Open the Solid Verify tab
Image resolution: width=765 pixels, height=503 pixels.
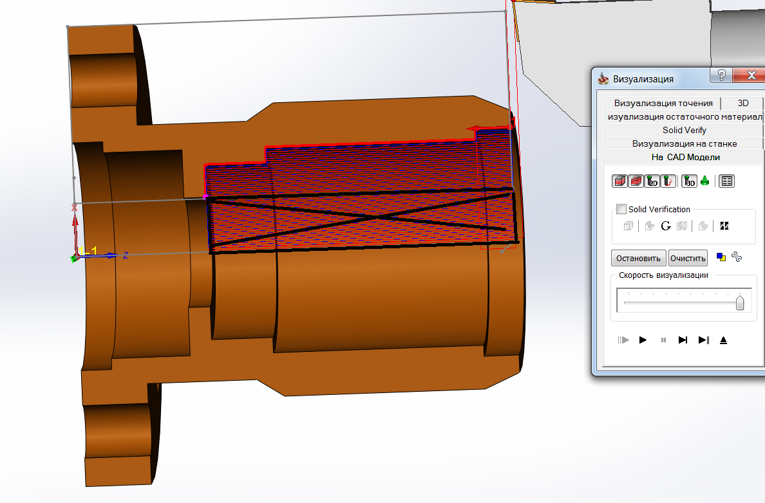684,130
